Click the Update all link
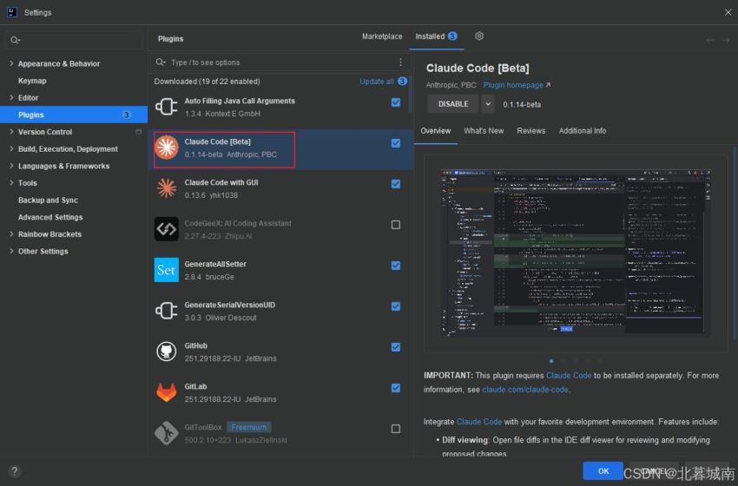Image resolution: width=738 pixels, height=486 pixels. (376, 82)
